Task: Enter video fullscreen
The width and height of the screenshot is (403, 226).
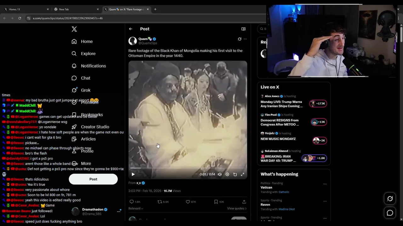Action: click(x=242, y=174)
